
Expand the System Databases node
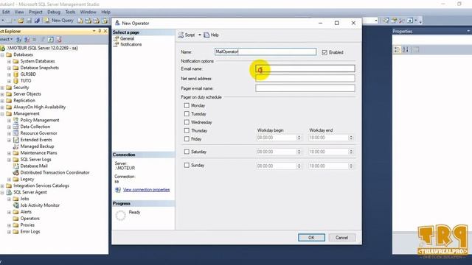(9, 61)
